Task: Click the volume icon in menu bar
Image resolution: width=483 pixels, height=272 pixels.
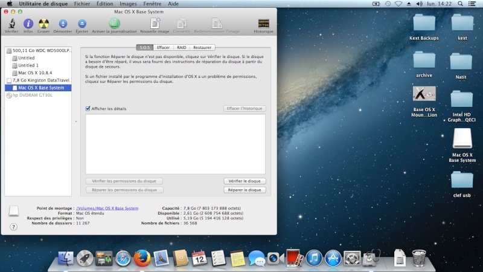Action: tap(419, 4)
